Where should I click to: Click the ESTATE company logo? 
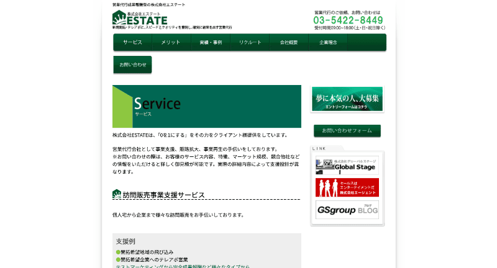coord(140,18)
